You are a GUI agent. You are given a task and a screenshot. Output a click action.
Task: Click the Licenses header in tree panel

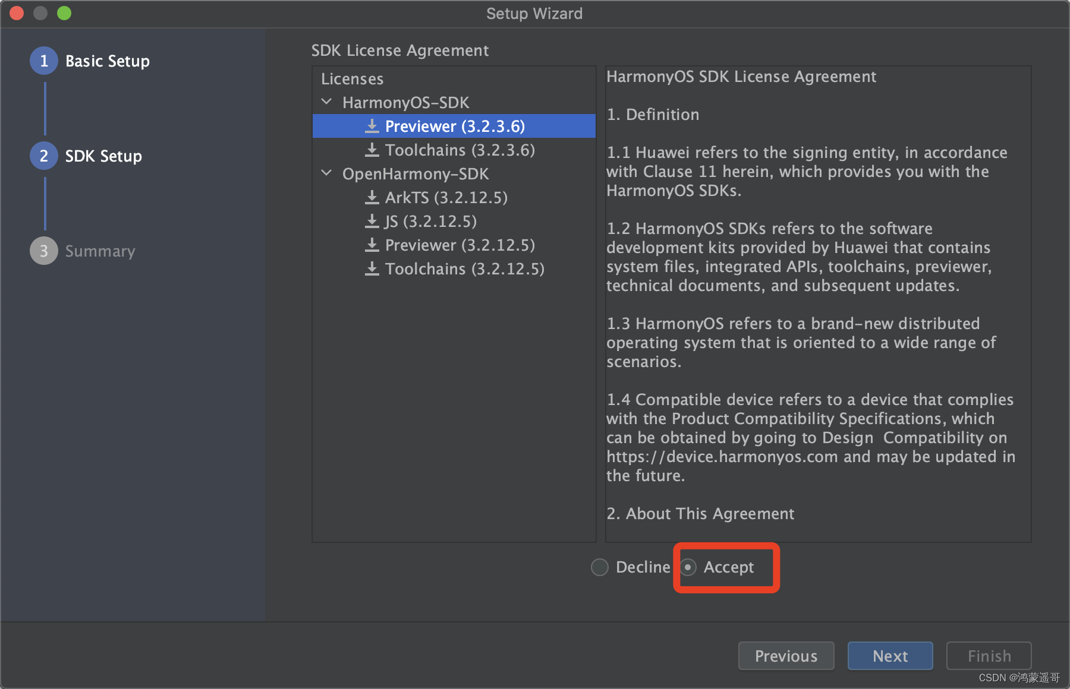coord(352,79)
